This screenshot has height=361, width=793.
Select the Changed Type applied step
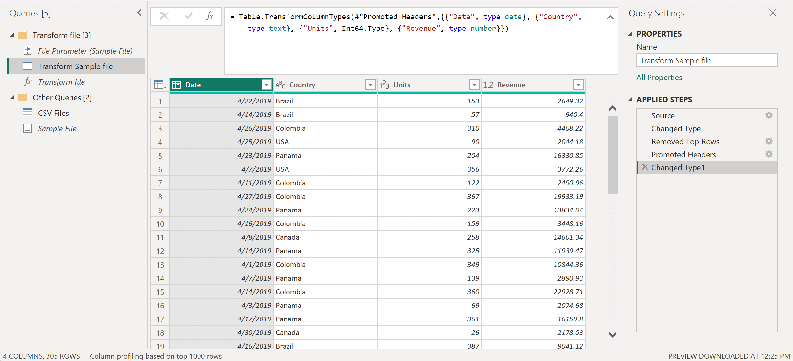pos(676,129)
